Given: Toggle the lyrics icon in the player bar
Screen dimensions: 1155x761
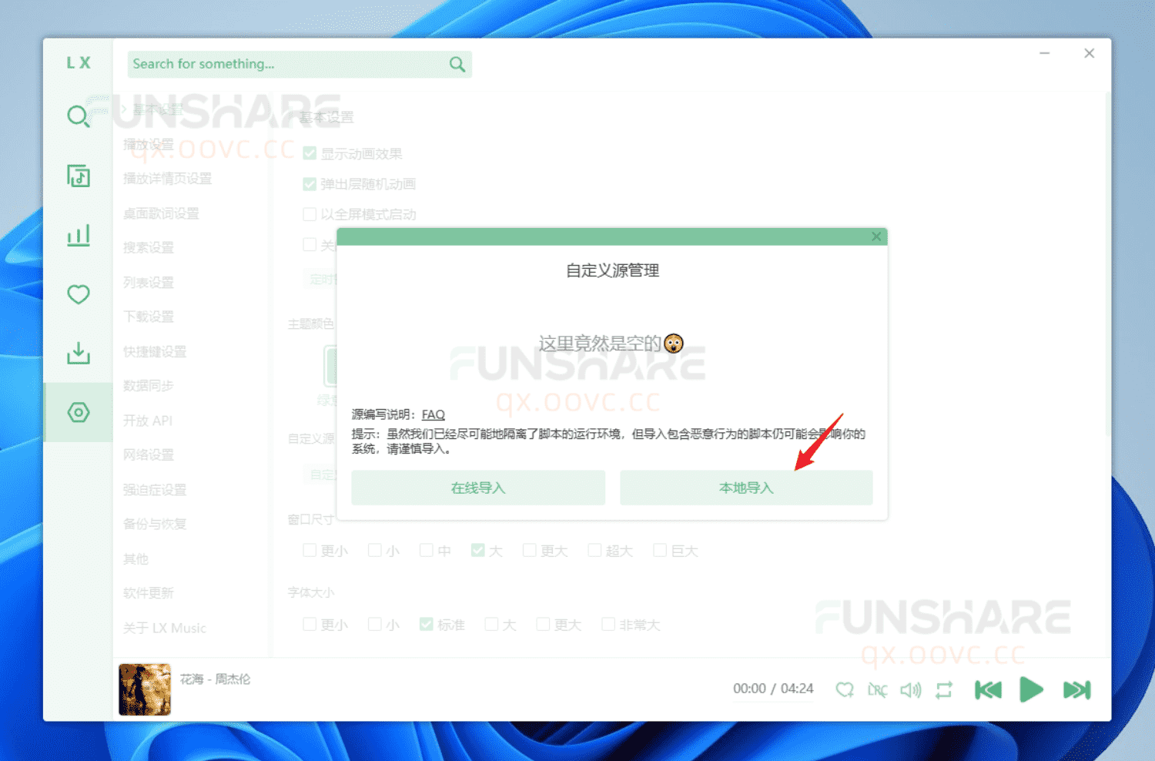Looking at the screenshot, I should coord(878,689).
